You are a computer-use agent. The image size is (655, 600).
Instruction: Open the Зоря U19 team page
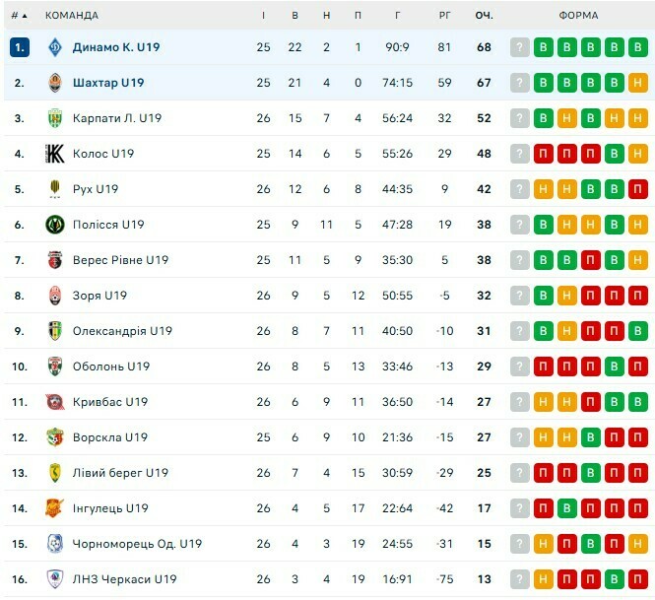click(99, 296)
